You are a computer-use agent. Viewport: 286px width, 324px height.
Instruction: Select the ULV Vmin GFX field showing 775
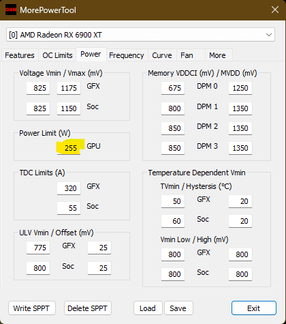[38, 248]
